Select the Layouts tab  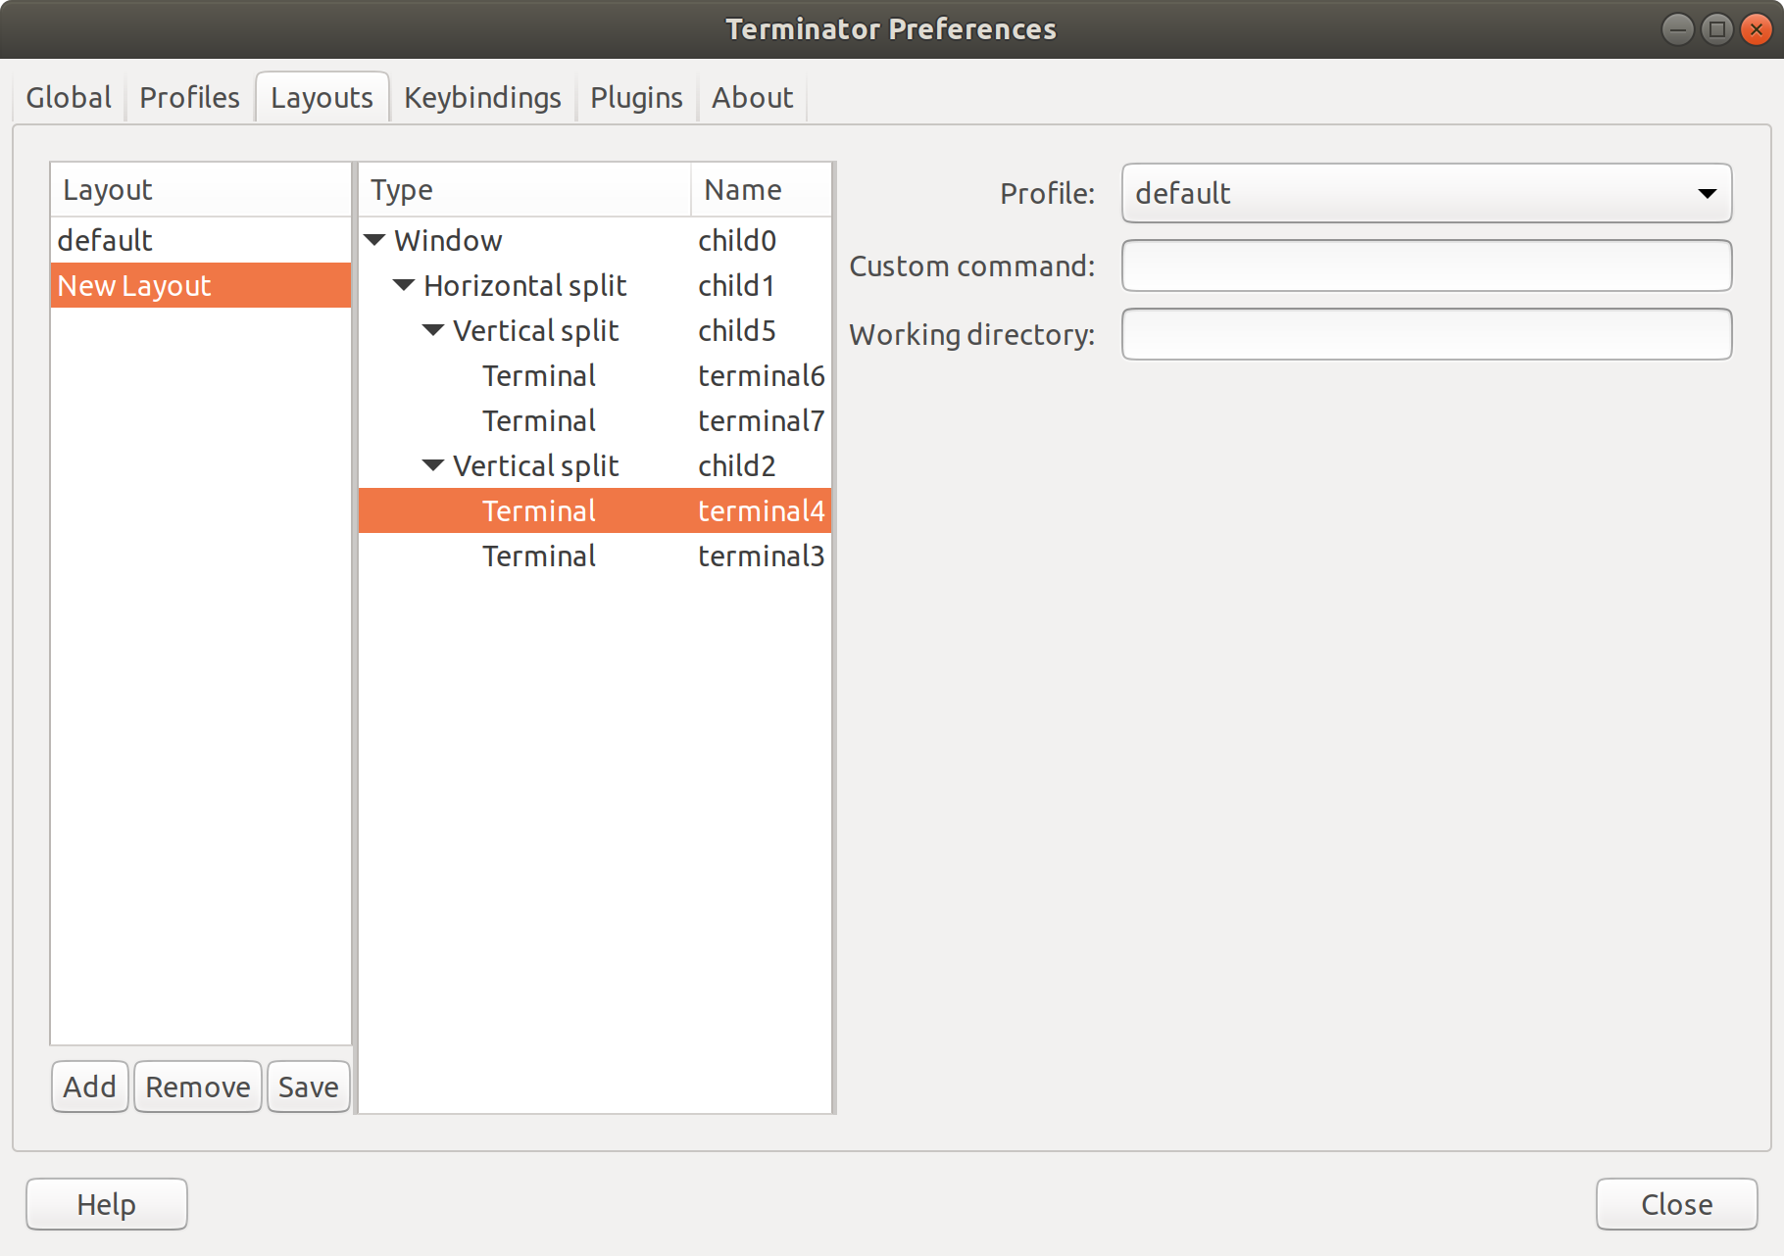pyautogui.click(x=322, y=97)
